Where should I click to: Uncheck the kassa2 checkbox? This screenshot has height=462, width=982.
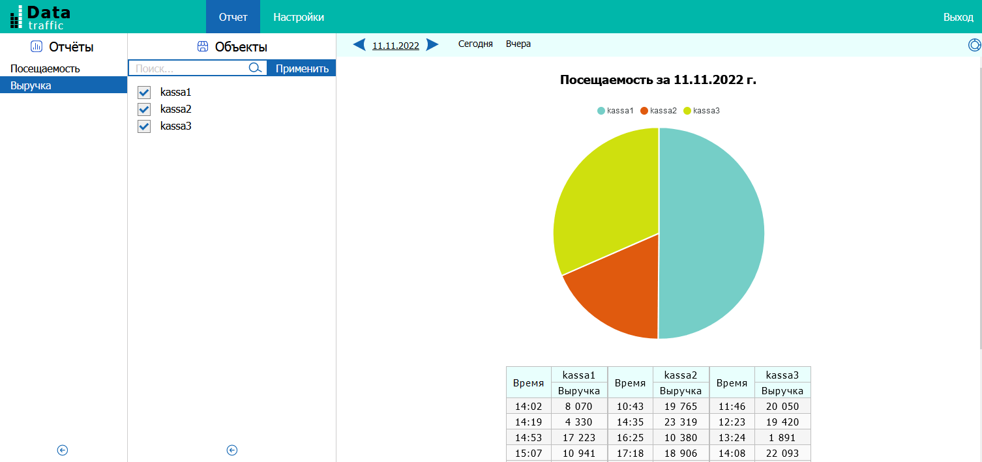click(x=144, y=109)
